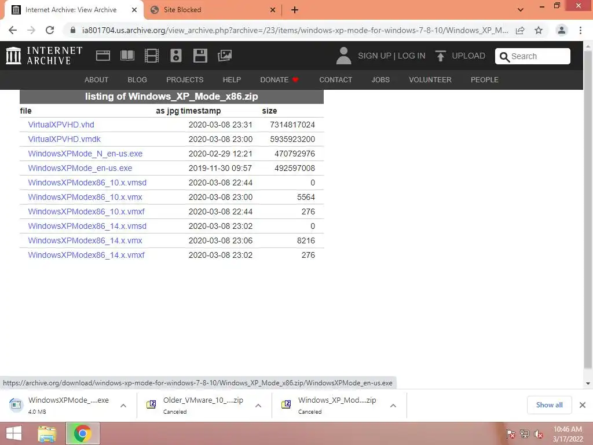Open the video film icon

(x=152, y=56)
